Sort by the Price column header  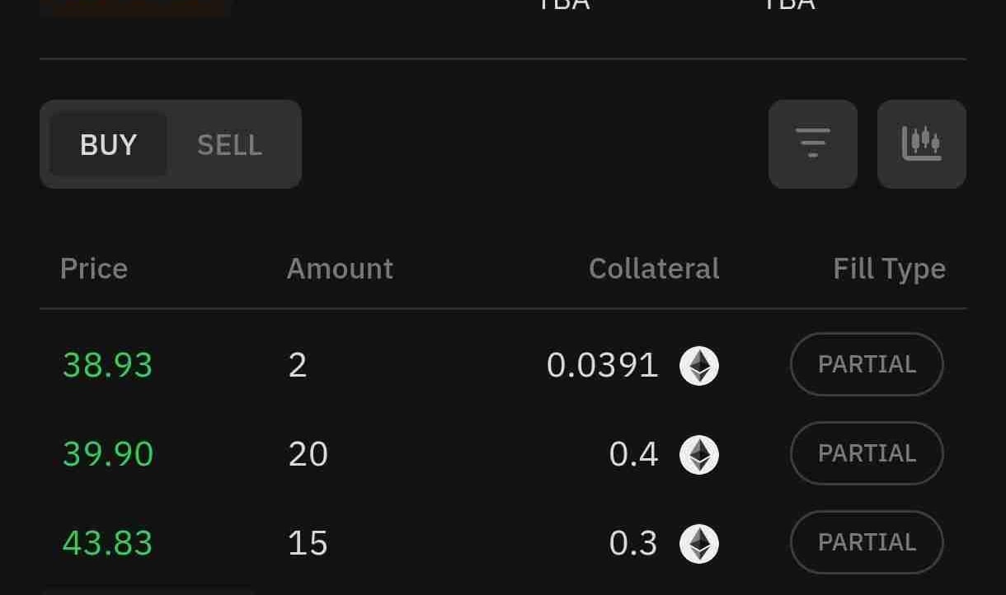(x=94, y=269)
